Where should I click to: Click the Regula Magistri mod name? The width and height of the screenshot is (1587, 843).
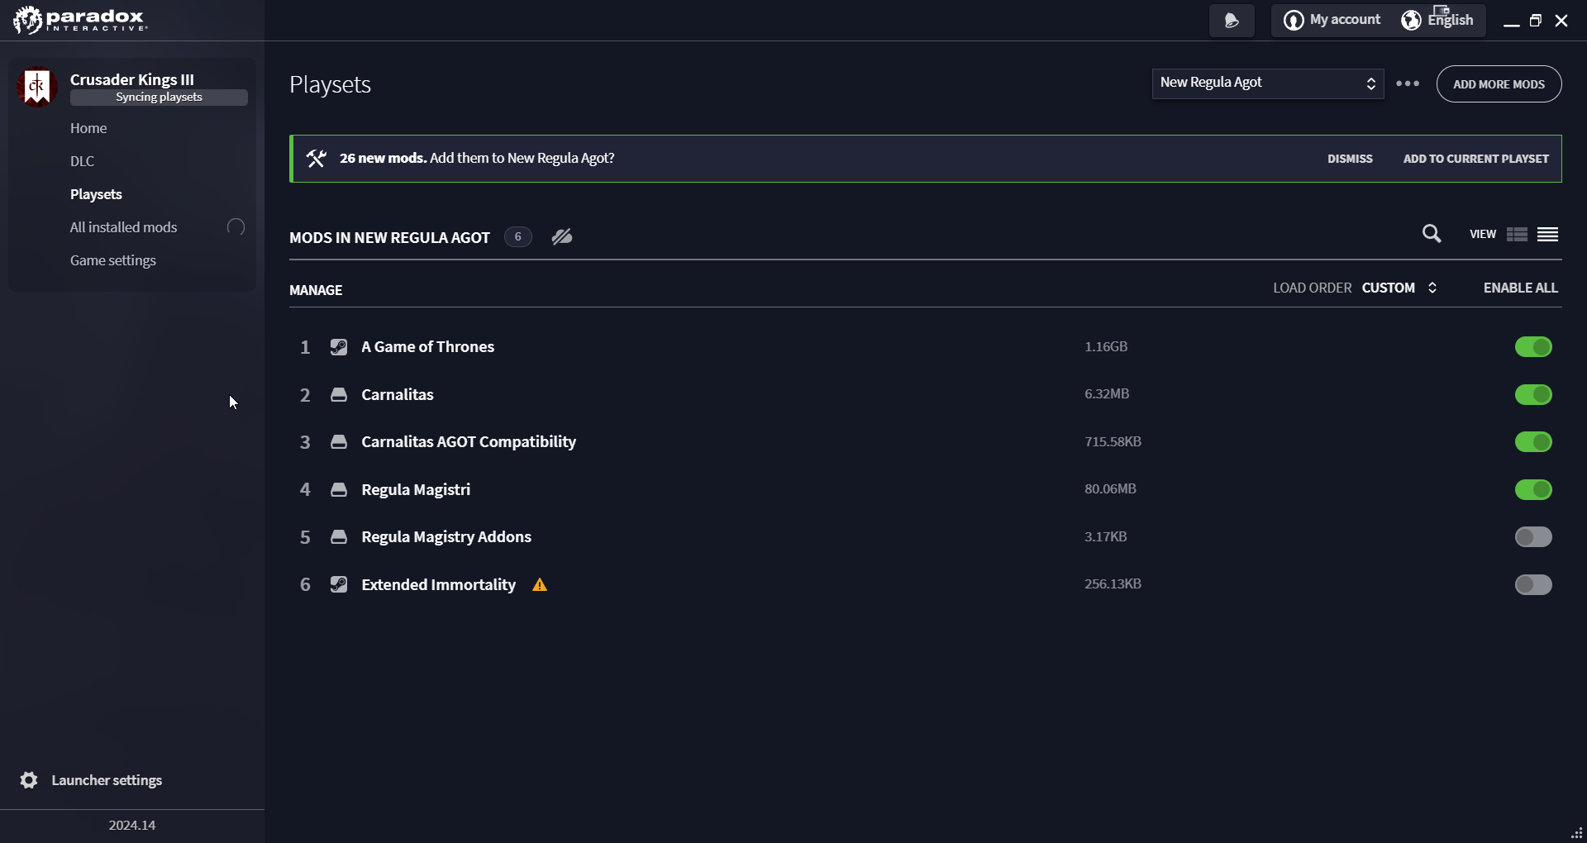point(416,490)
